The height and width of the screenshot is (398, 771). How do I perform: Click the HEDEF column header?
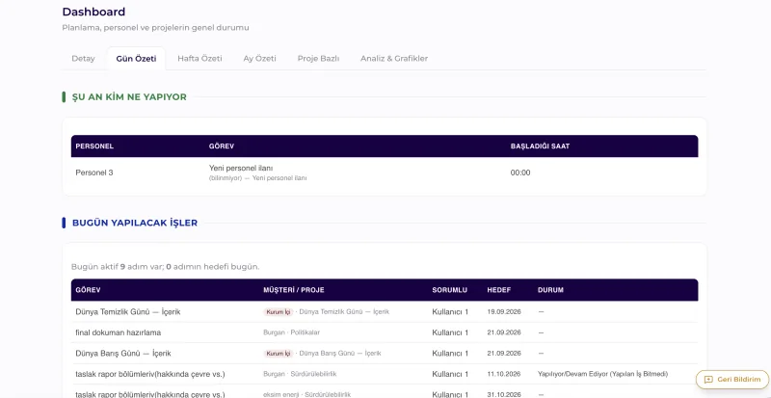pos(498,290)
